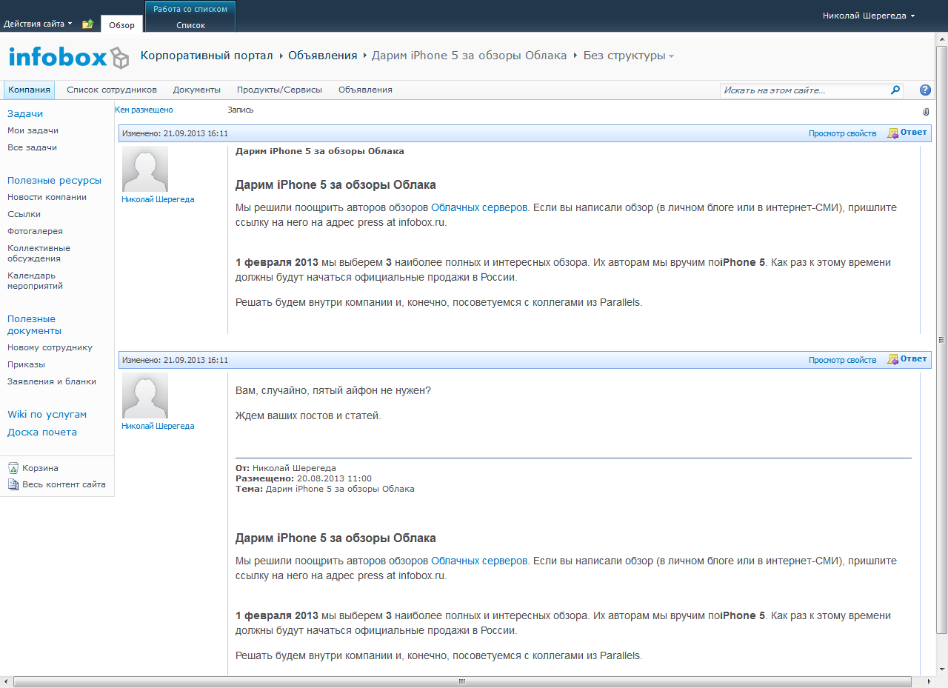Open Весь контент сайта link
This screenshot has height=688, width=948.
point(64,484)
